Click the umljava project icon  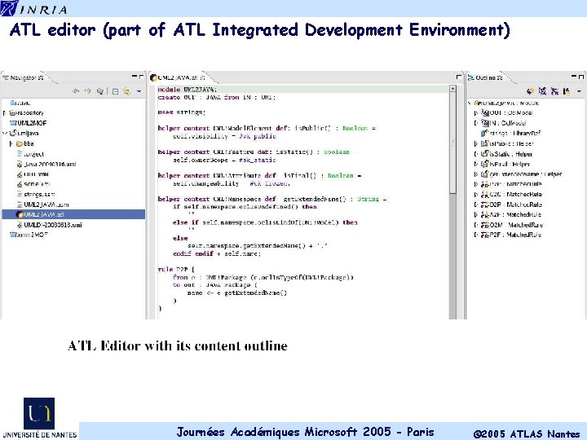pos(13,133)
